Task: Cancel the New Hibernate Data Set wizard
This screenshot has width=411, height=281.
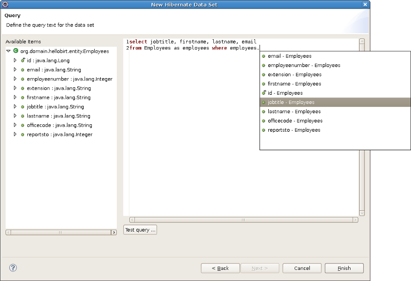Action: pos(302,268)
